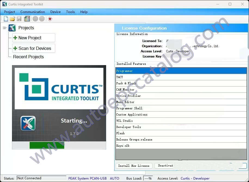The image size is (249, 182).
Task: Click the Projects panel icon
Action: click(x=12, y=28)
